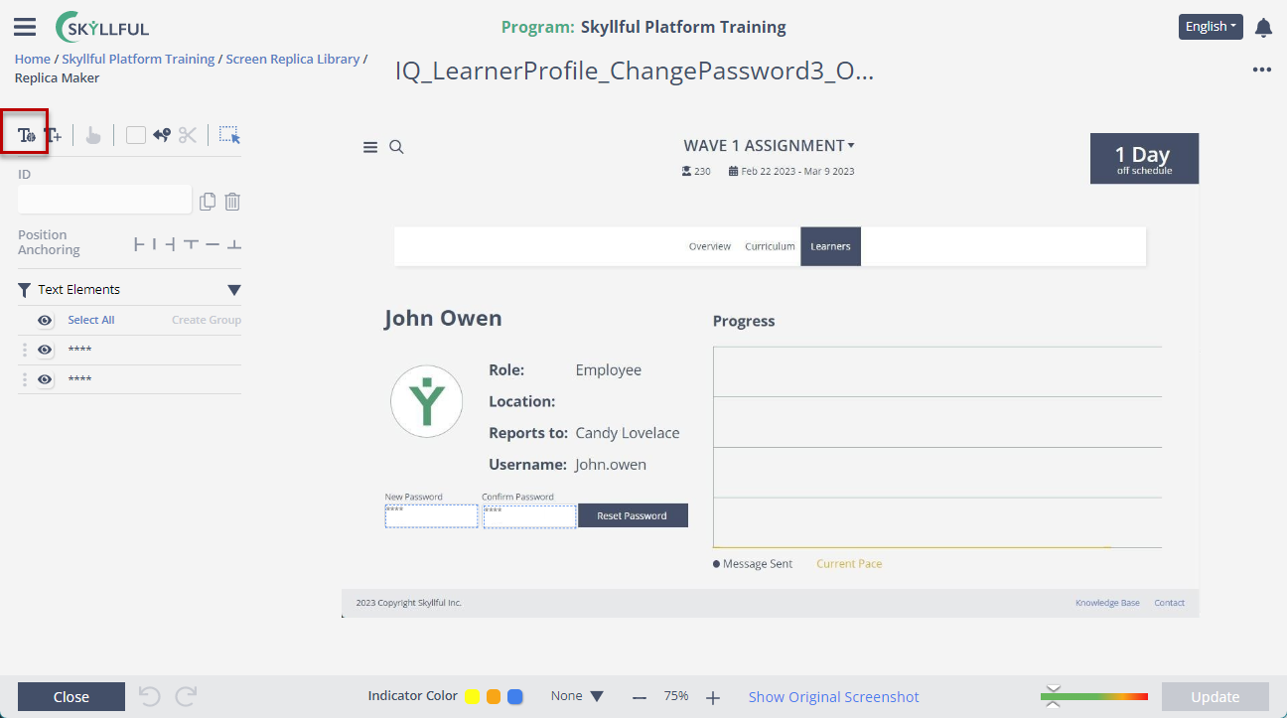Click the 1 Day off schedule badge
The width and height of the screenshot is (1287, 718).
(1144, 158)
